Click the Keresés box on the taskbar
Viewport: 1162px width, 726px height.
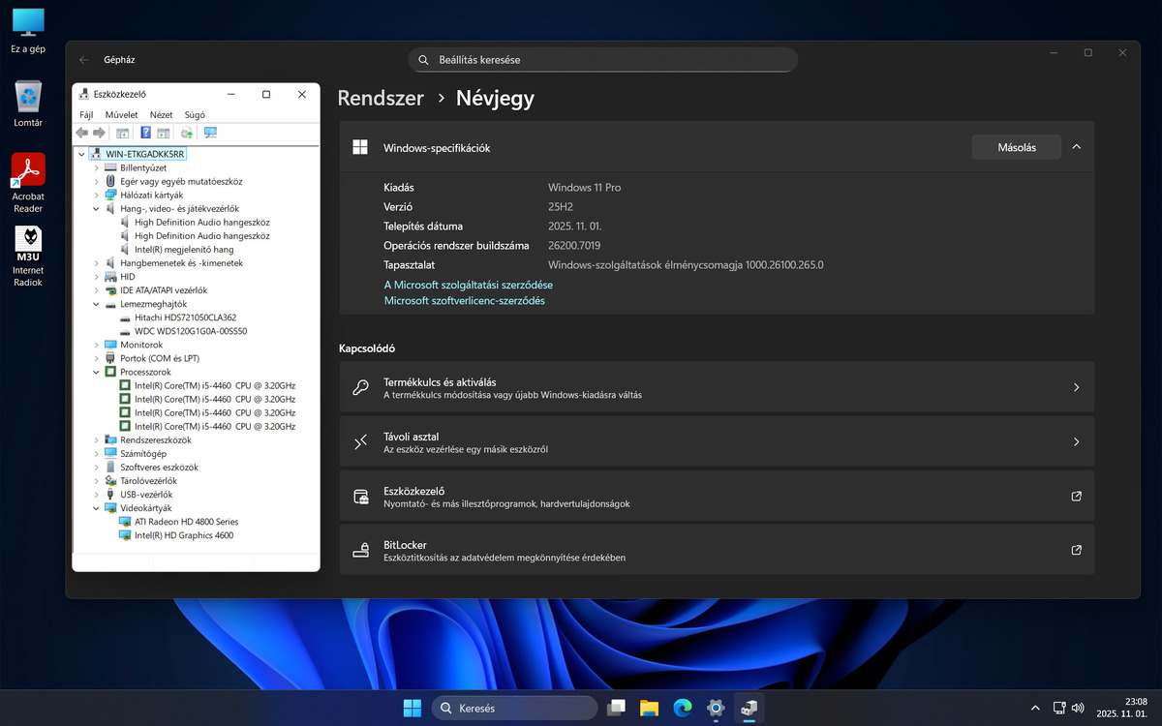pos(514,708)
